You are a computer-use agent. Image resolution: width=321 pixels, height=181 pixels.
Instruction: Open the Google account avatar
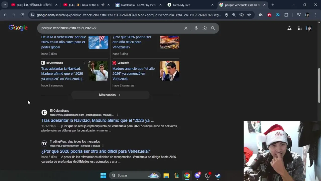pyautogui.click(x=309, y=28)
